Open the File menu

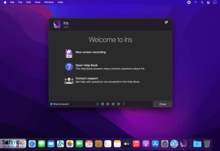tap(20, 2)
